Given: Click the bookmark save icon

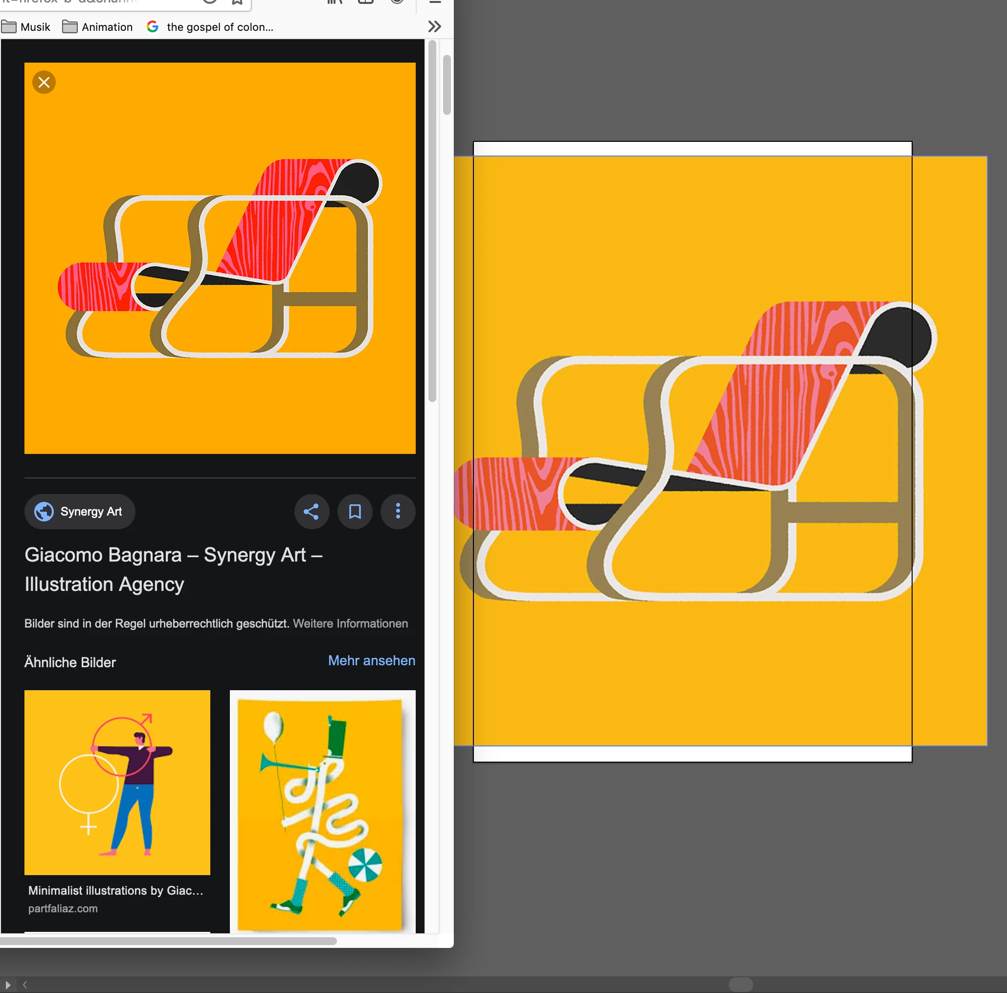Looking at the screenshot, I should 355,511.
